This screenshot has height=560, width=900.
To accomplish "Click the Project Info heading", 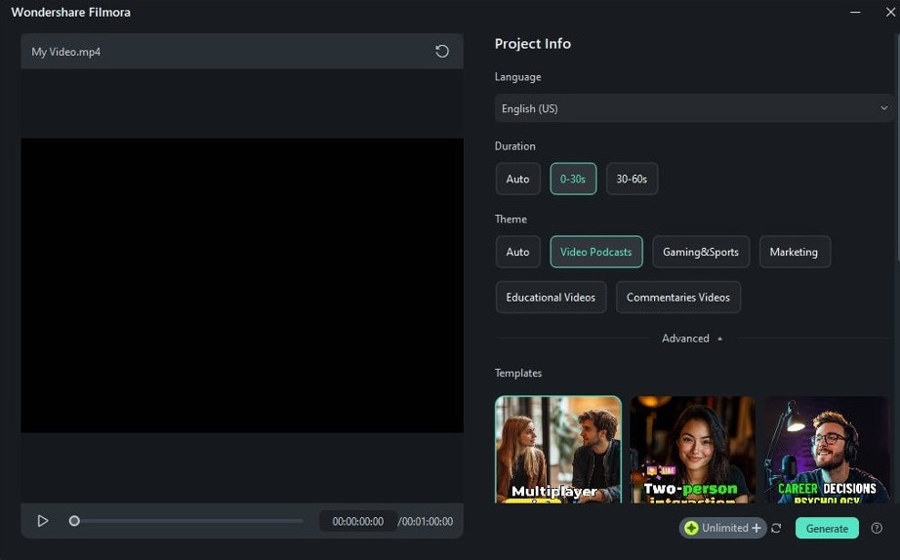I will point(533,44).
